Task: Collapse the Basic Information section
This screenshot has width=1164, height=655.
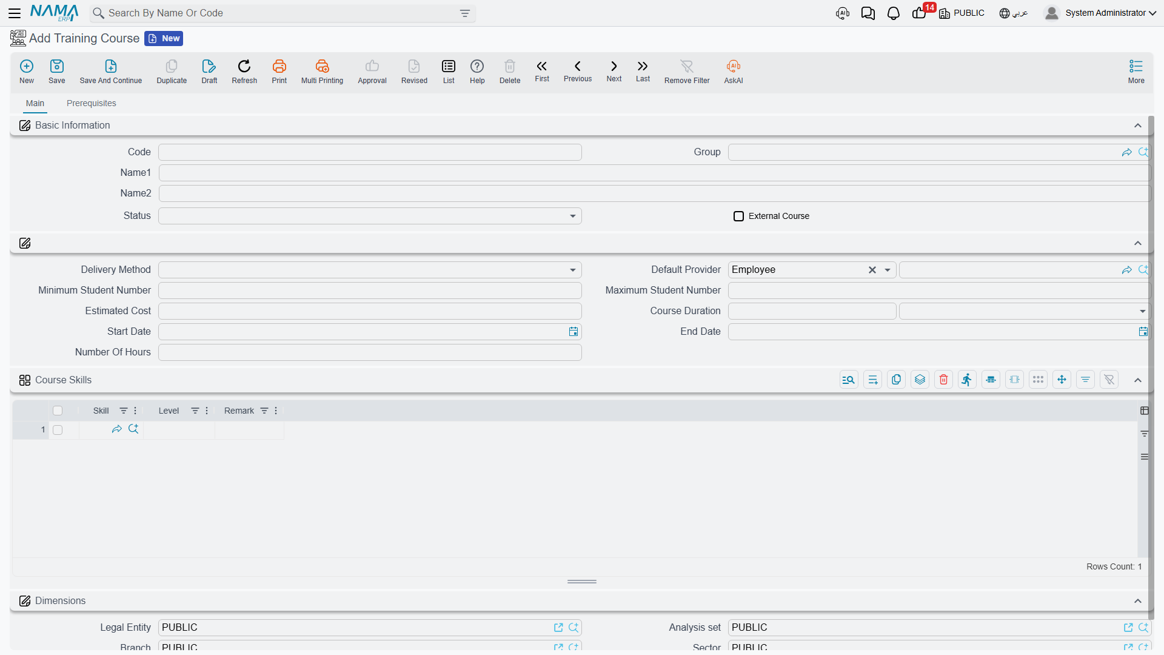Action: coord(1138,126)
